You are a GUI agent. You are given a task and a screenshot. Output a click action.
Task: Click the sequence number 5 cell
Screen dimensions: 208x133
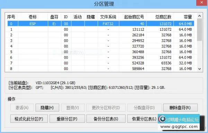tap(11, 52)
